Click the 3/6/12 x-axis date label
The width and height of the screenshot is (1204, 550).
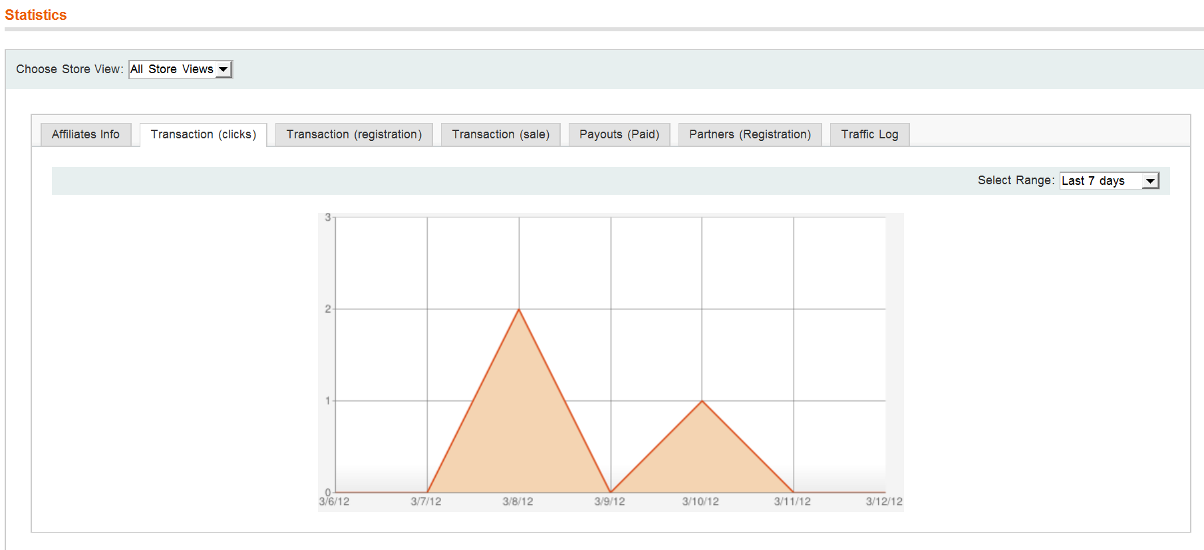pyautogui.click(x=334, y=501)
